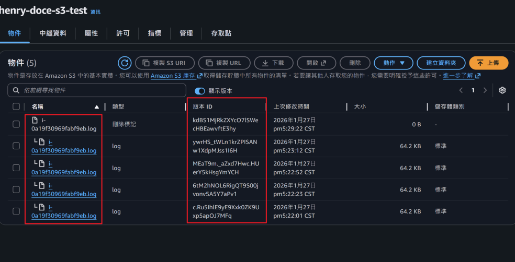
Task: Click the 開啟 open button
Action: click(316, 63)
